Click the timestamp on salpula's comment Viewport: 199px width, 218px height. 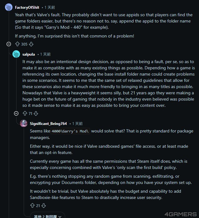point(45,54)
